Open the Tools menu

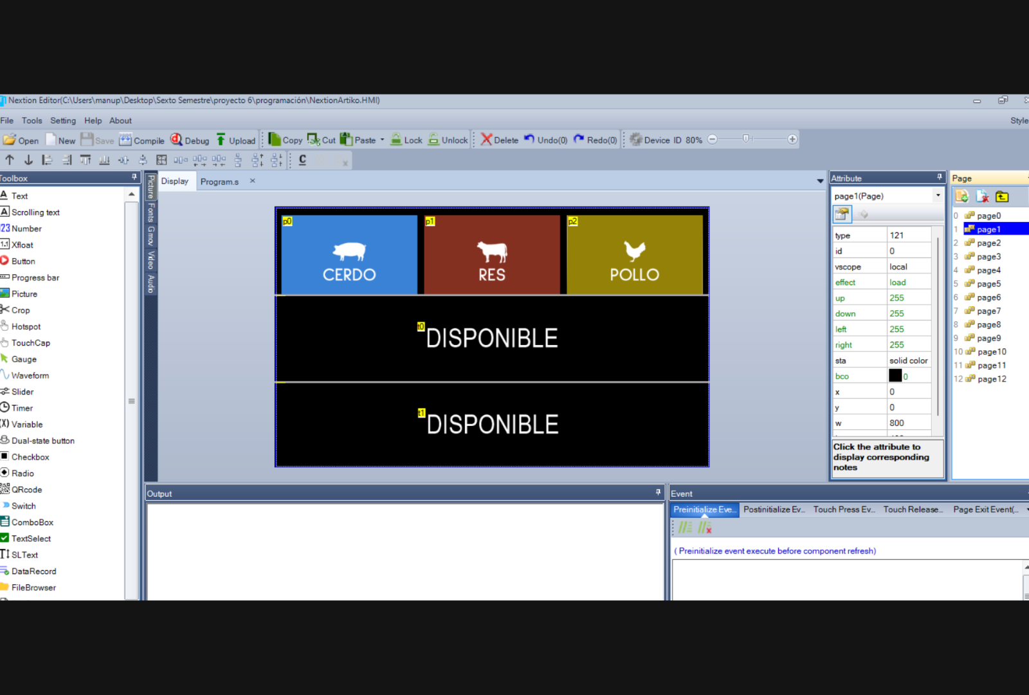[32, 120]
